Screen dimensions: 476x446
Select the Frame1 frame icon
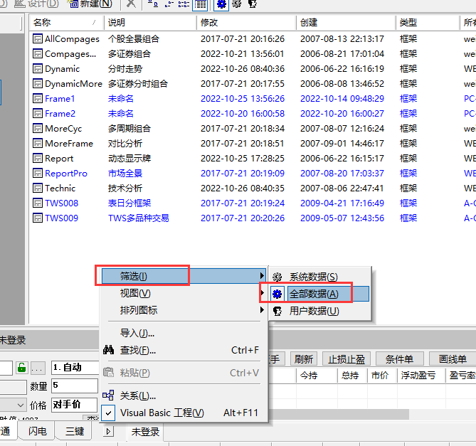point(37,98)
